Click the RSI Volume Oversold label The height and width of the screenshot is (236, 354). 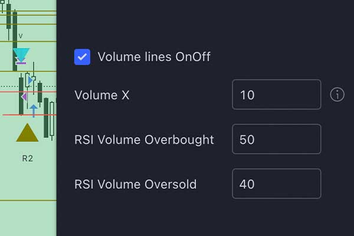click(136, 184)
